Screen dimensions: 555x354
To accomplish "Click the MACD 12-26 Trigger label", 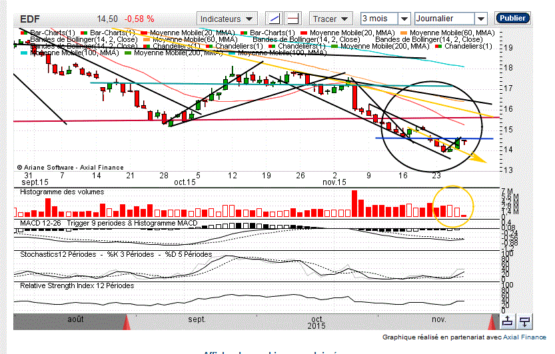I will pyautogui.click(x=109, y=223).
